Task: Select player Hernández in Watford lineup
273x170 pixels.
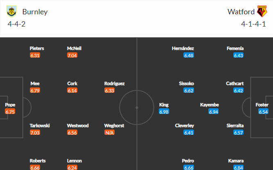Action: pos(183,48)
